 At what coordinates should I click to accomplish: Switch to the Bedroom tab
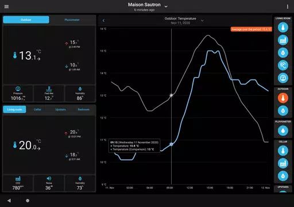click(84, 109)
